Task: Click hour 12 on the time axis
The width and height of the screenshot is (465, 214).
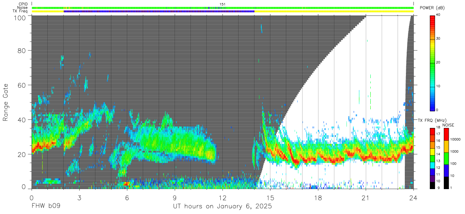Action: click(x=222, y=198)
